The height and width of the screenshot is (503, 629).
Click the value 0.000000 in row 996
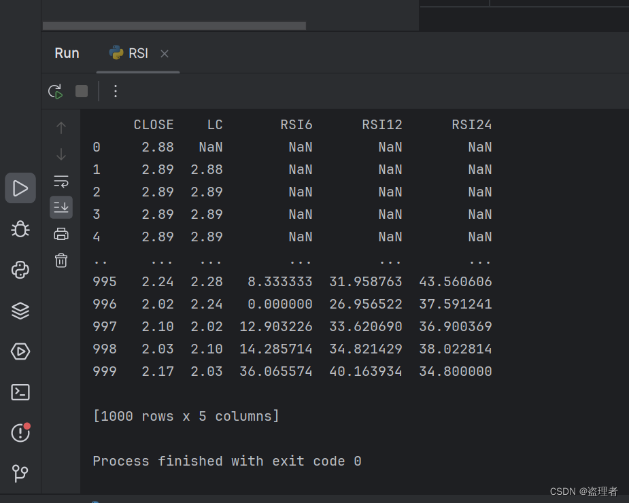279,304
